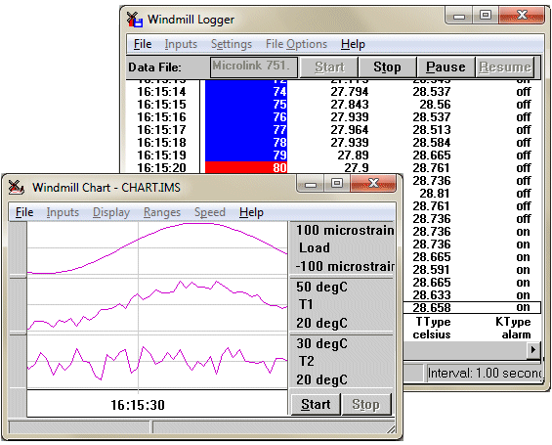This screenshot has width=552, height=445.
Task: Select the blue cell with value 74
Action: coord(246,92)
